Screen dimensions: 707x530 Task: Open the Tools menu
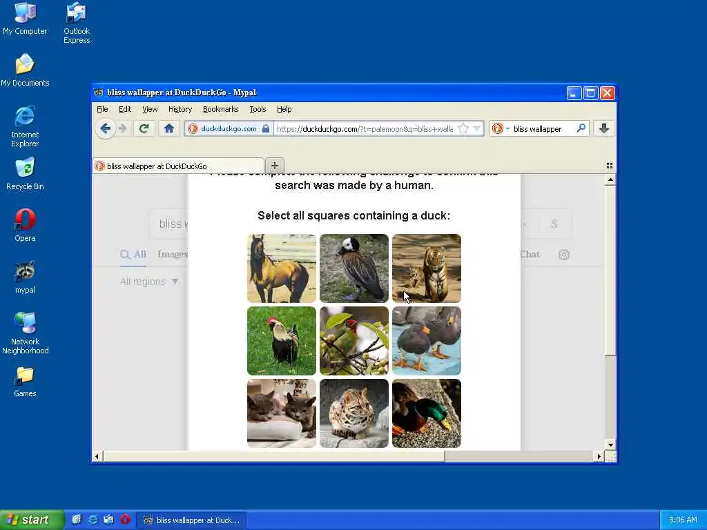pos(258,109)
